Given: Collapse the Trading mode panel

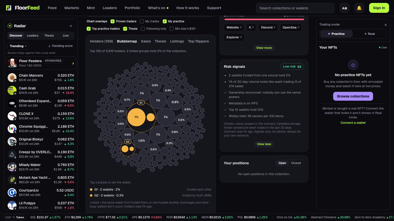Looking at the screenshot, I should [x=385, y=25].
